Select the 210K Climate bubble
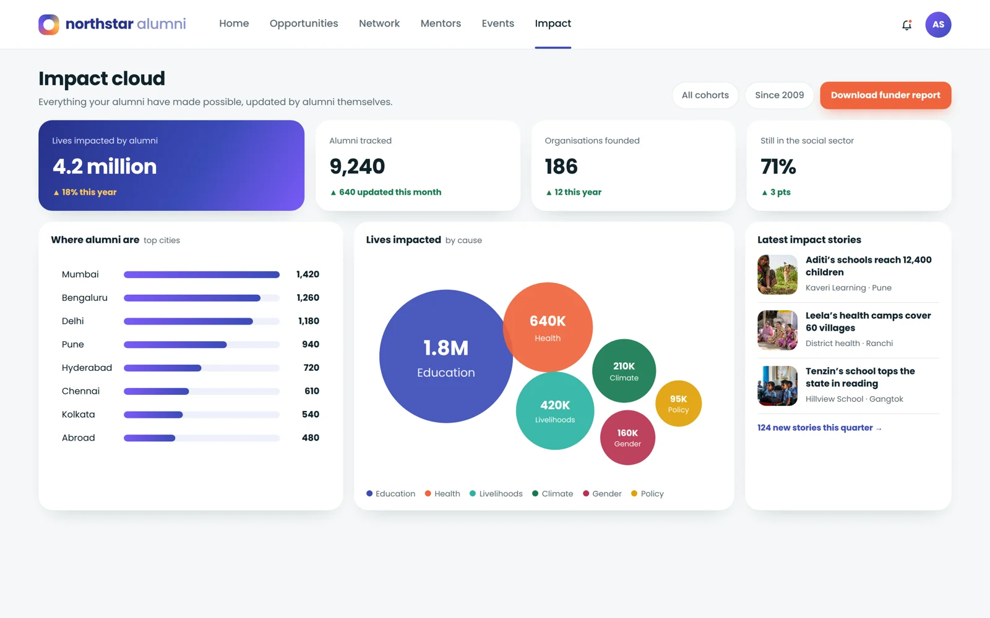Viewport: 990px width, 618px height. click(624, 371)
